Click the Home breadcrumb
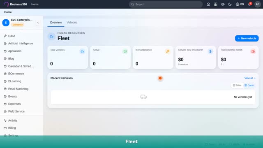263x148 pixels. tap(8, 12)
